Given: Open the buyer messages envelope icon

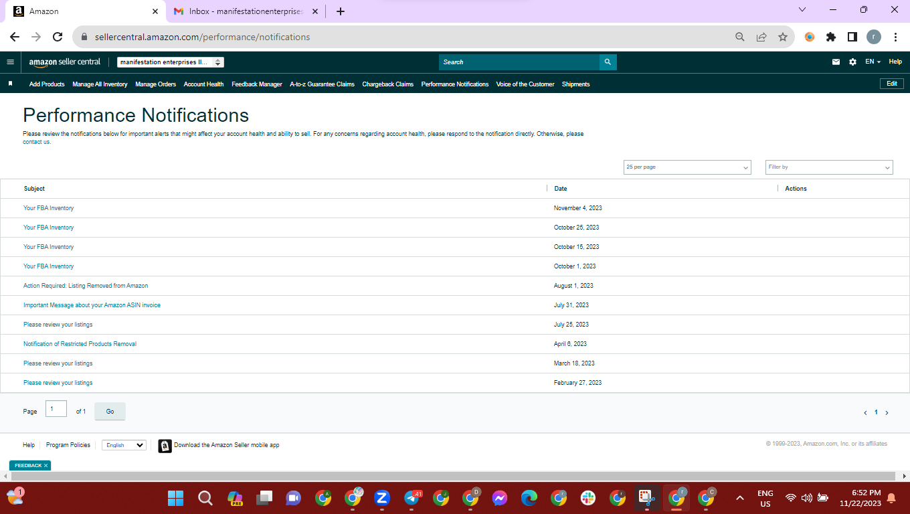Looking at the screenshot, I should pos(836,62).
